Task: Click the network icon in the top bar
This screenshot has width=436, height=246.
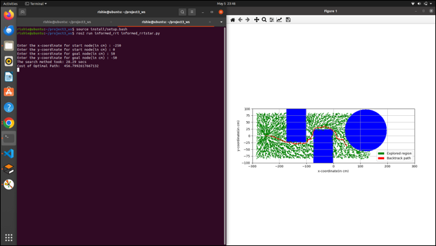Action: click(x=413, y=4)
